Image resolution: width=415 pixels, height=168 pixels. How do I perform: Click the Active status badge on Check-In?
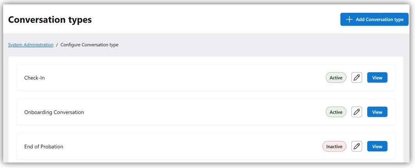pyautogui.click(x=336, y=78)
